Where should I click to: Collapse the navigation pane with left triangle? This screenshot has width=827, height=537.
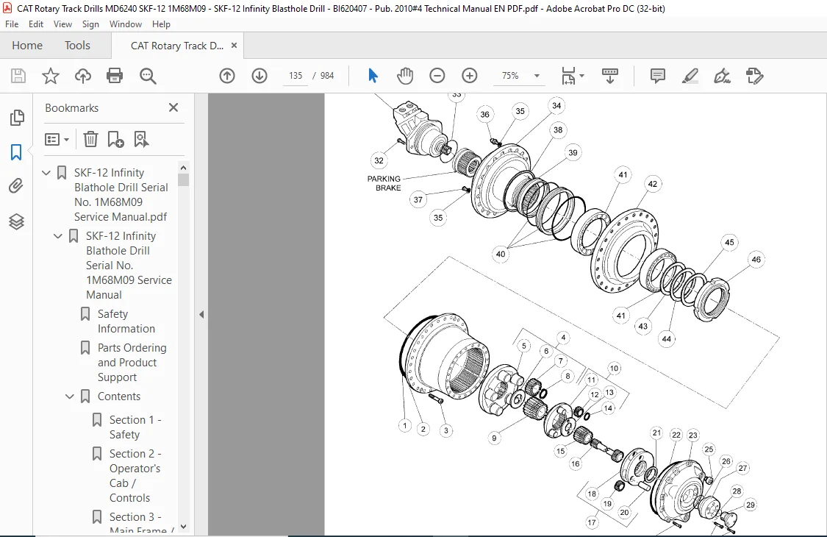[x=201, y=315]
